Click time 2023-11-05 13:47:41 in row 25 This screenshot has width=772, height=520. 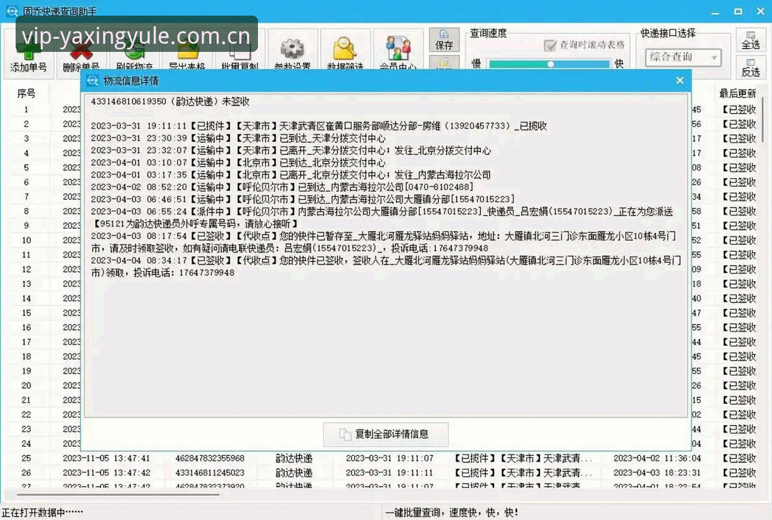point(107,458)
